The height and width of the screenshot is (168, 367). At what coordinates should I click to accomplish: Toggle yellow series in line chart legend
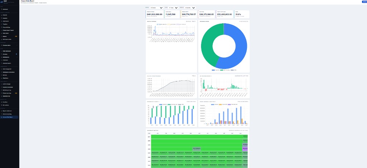click(x=171, y=24)
